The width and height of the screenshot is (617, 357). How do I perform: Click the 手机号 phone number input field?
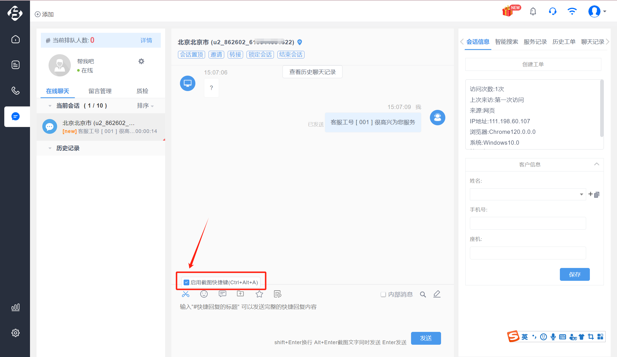click(x=528, y=223)
